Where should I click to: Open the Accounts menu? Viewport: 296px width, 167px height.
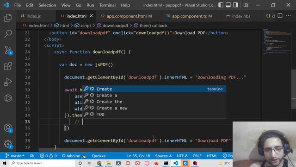(x=8, y=128)
